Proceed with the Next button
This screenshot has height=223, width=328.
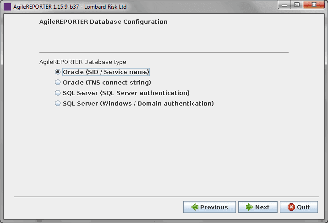tap(258, 207)
